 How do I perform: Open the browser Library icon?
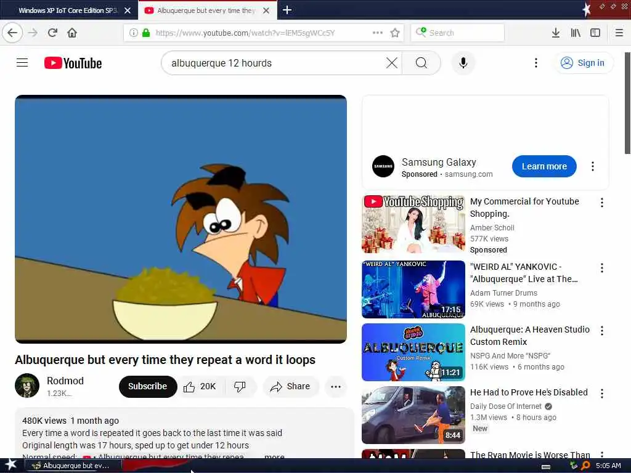pos(576,33)
